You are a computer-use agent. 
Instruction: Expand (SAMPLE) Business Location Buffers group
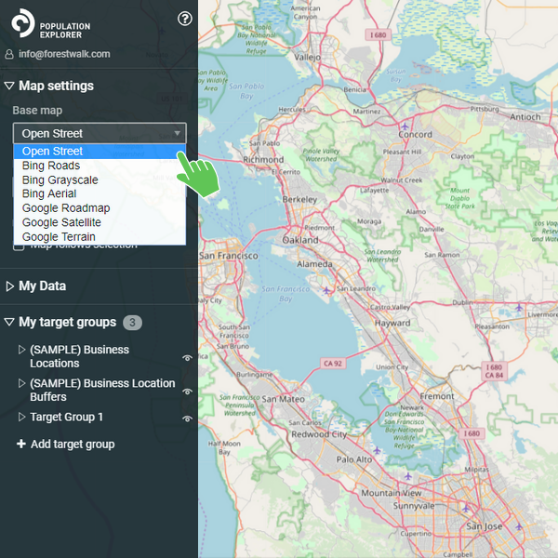coord(21,383)
